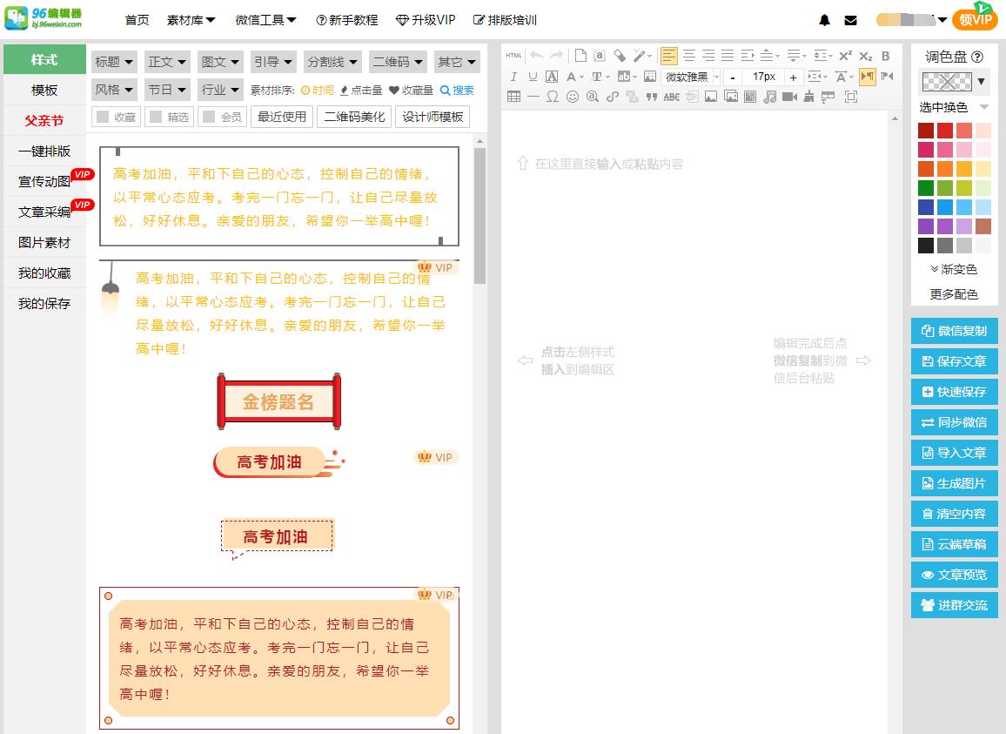Apply bold formatting with the B button
Image resolution: width=1006 pixels, height=734 pixels.
(885, 55)
